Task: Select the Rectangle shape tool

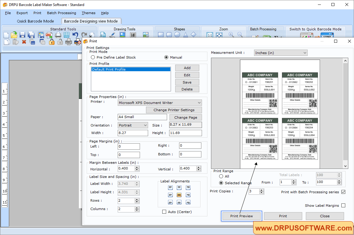Action: [161, 35]
